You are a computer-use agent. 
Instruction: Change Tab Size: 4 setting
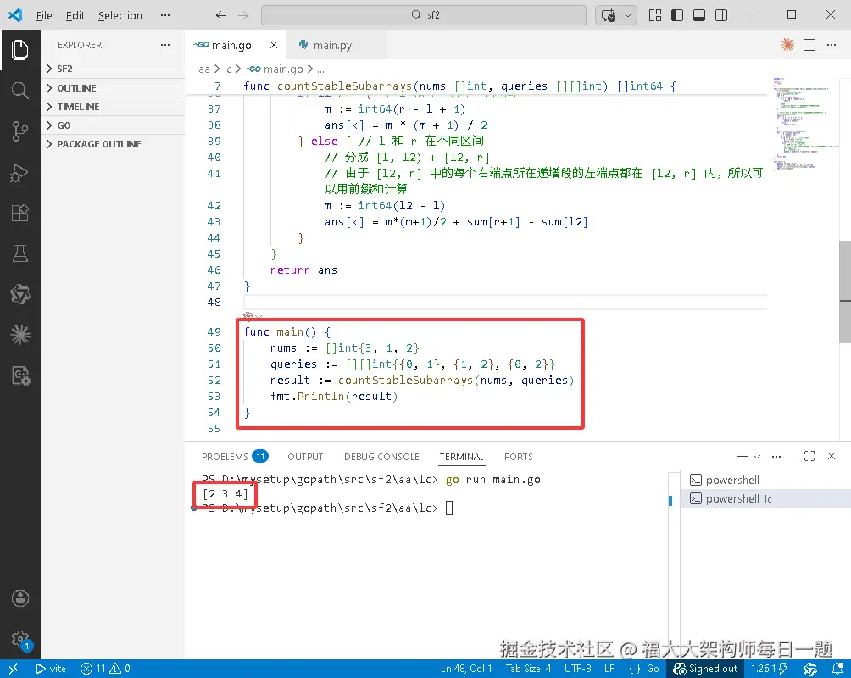click(528, 669)
